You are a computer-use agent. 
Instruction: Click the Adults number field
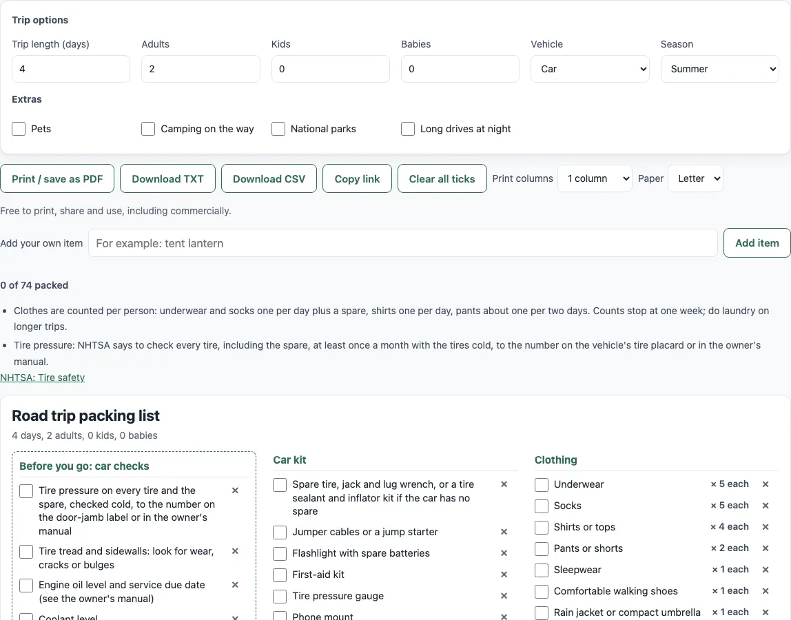pyautogui.click(x=201, y=69)
